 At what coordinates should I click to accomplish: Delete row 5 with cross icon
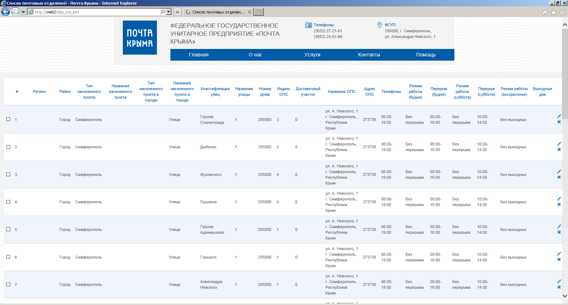click(x=559, y=232)
